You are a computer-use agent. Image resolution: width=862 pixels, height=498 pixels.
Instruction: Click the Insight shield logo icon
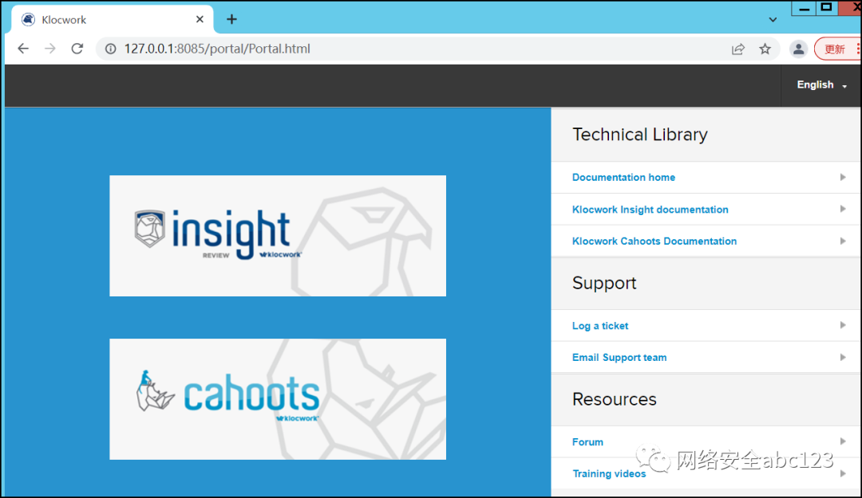[x=149, y=229]
